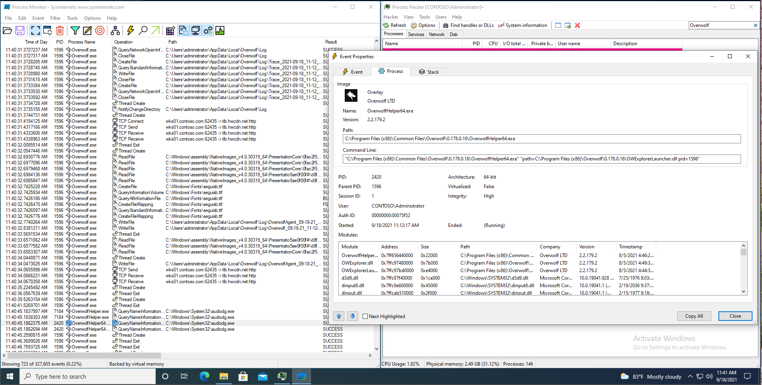Close the Event Properties dialog with Close button
This screenshot has width=762, height=385.
pos(735,316)
